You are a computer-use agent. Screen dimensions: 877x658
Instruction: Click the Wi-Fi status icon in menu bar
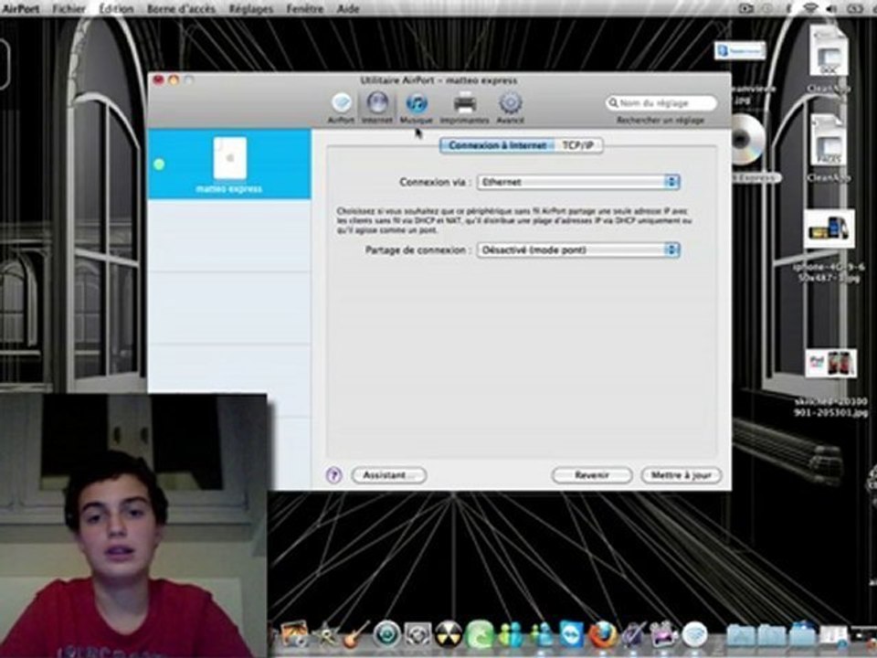(810, 8)
